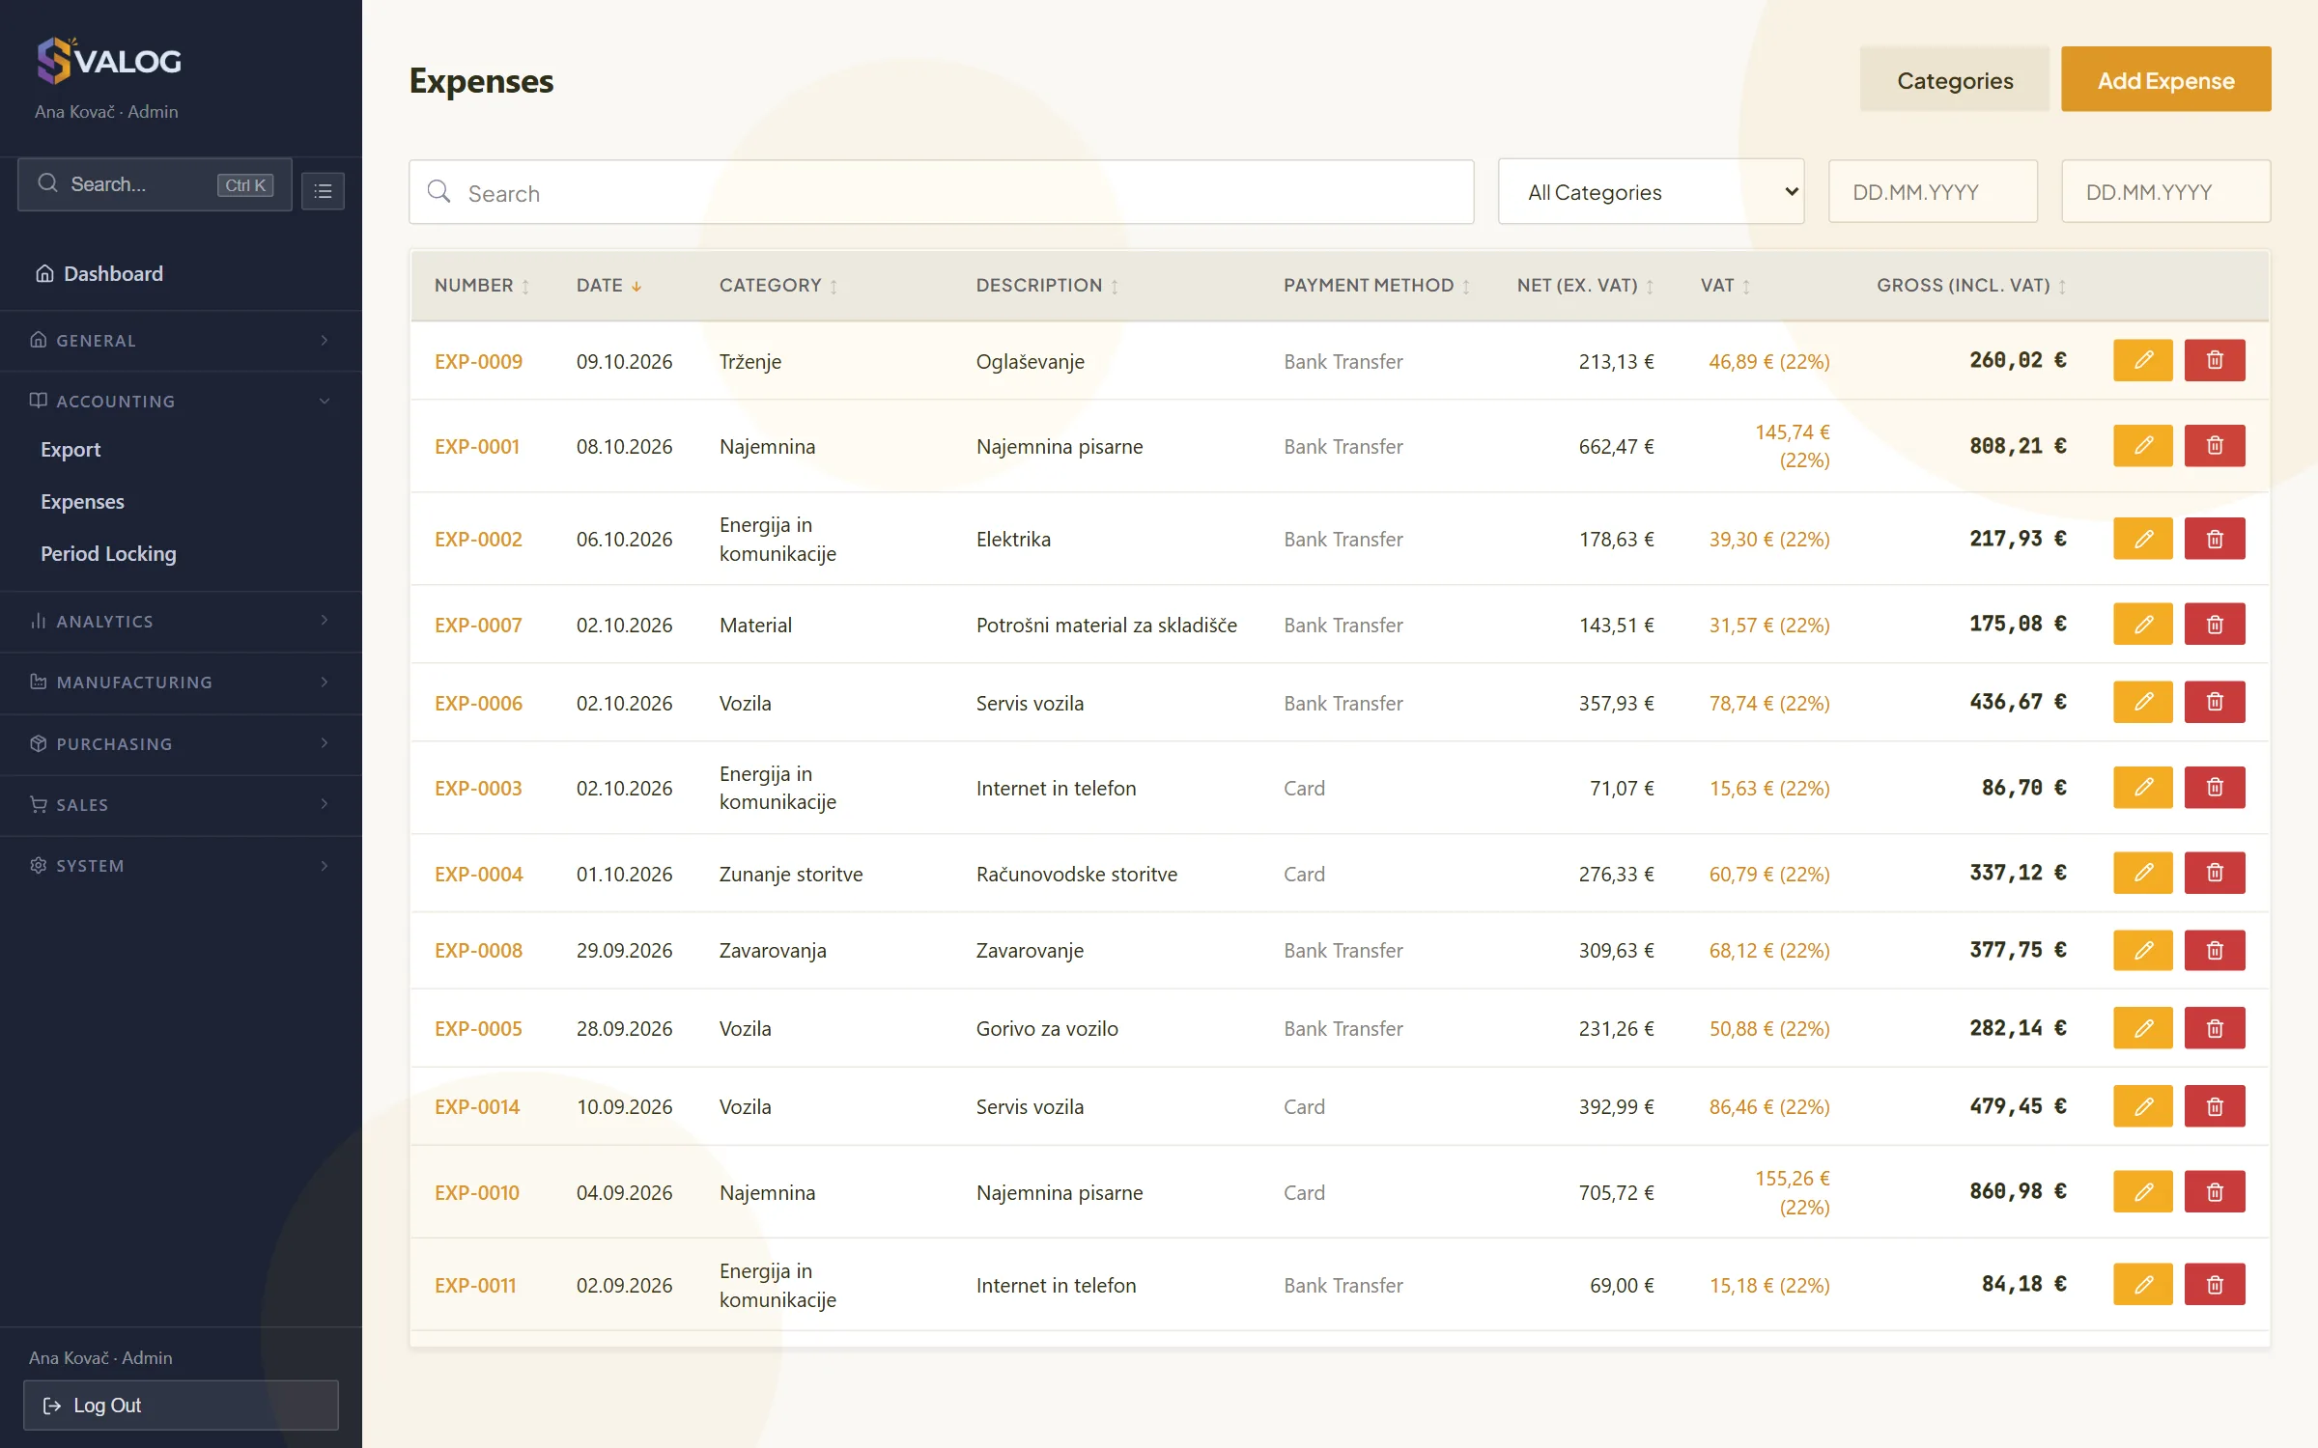The width and height of the screenshot is (2318, 1448).
Task: Click the sidebar list toggle icon
Action: click(323, 191)
